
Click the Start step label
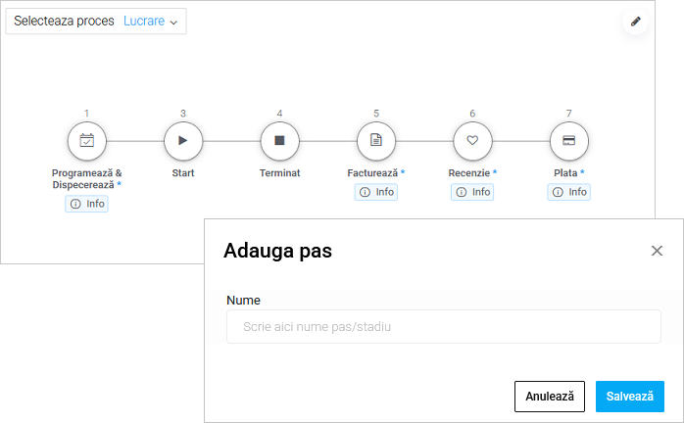pos(183,173)
